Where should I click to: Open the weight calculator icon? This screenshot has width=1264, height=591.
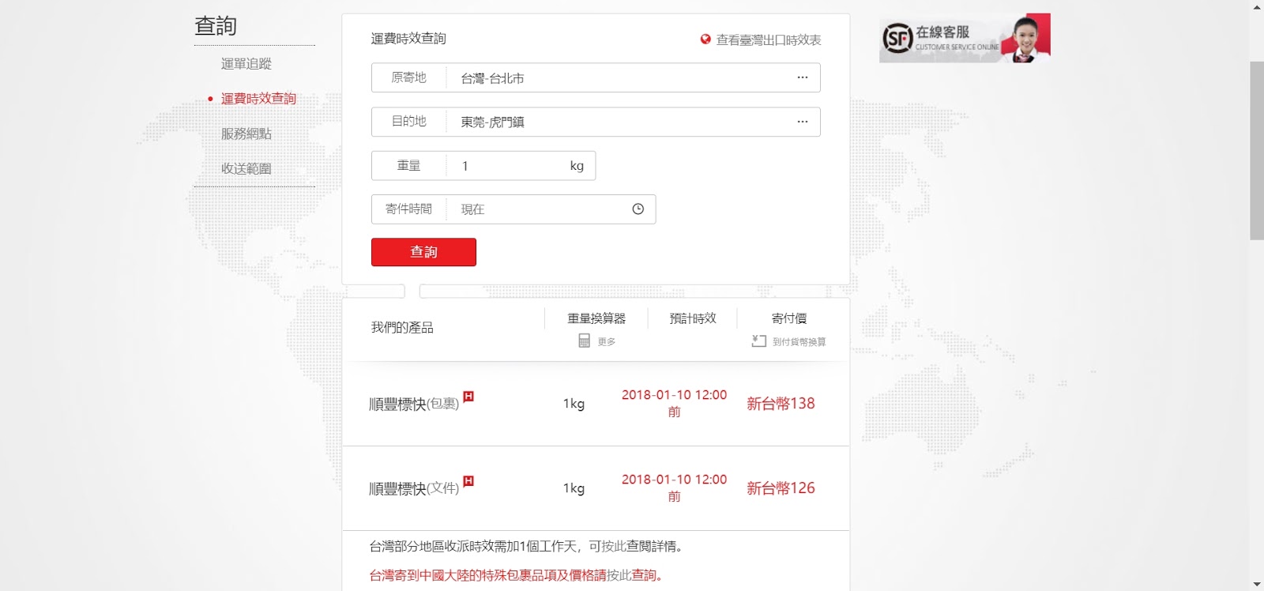click(x=585, y=341)
